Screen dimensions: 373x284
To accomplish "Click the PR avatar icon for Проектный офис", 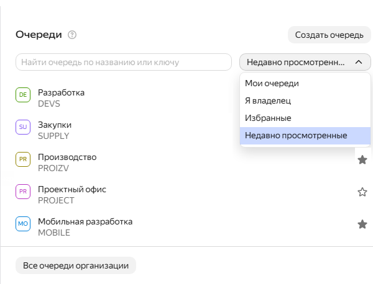I will click(23, 192).
